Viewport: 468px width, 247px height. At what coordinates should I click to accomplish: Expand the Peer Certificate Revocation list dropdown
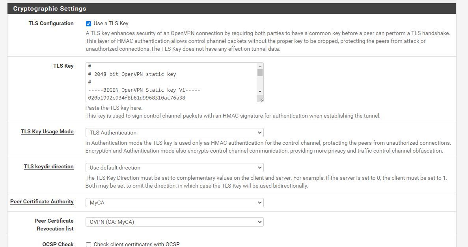coord(174,222)
